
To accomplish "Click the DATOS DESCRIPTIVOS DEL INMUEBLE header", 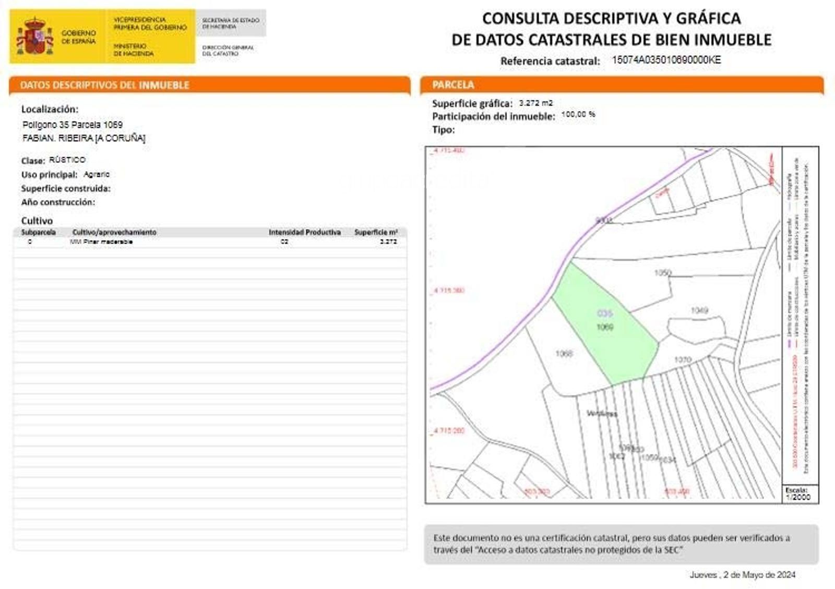I will (104, 85).
